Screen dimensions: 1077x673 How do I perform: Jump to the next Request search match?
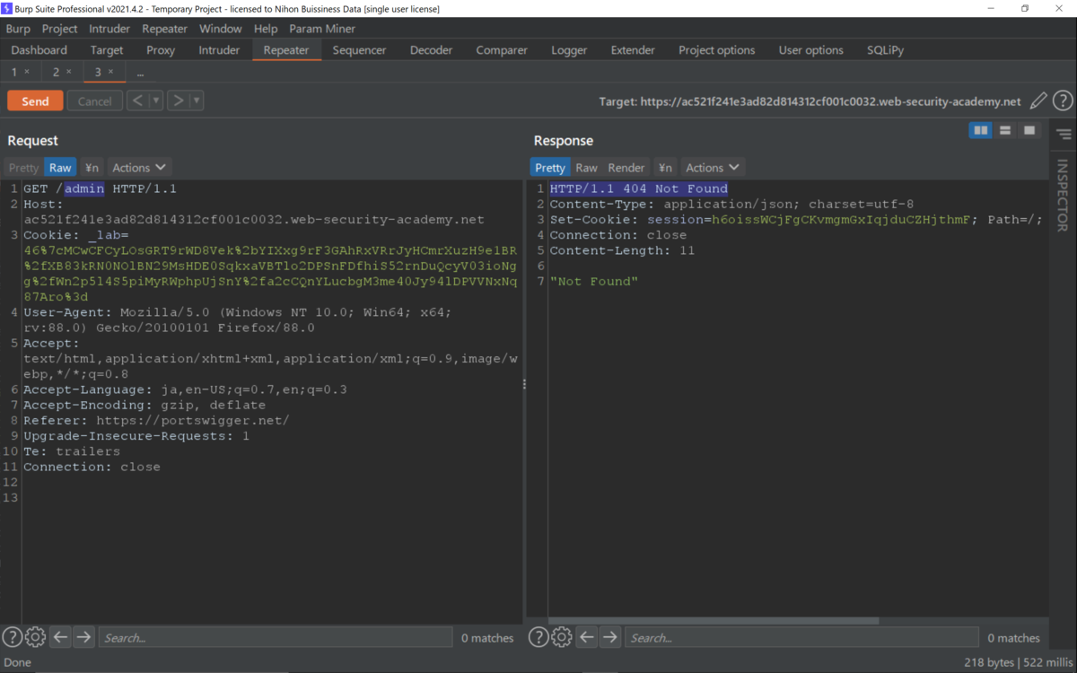83,637
